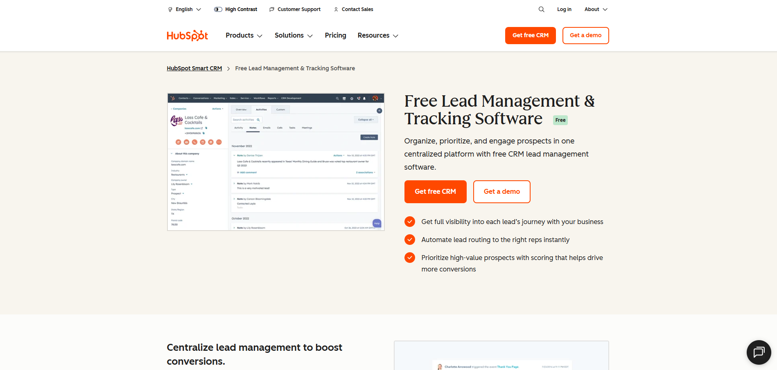Screen dimensions: 777x370
Task: Click the Log in link
Action: (x=564, y=9)
